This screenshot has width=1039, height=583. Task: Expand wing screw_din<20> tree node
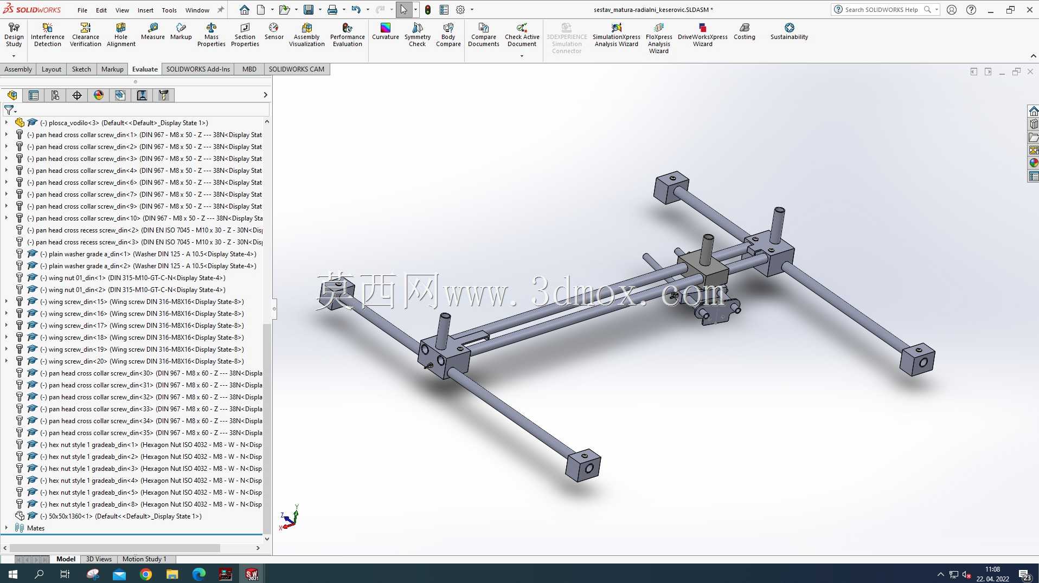[7, 361]
